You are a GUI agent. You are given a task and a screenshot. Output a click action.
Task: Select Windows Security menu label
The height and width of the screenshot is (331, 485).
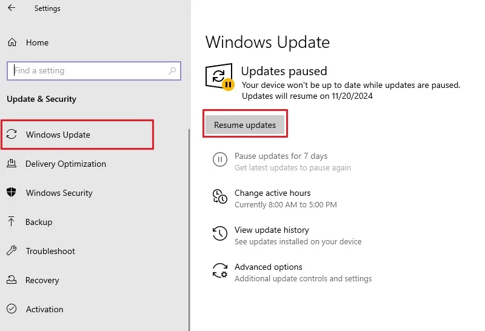tap(59, 193)
